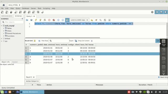The width and height of the screenshot is (168, 94).
Task: Toggle continue-on-error execution icon
Action: pos(54,20)
